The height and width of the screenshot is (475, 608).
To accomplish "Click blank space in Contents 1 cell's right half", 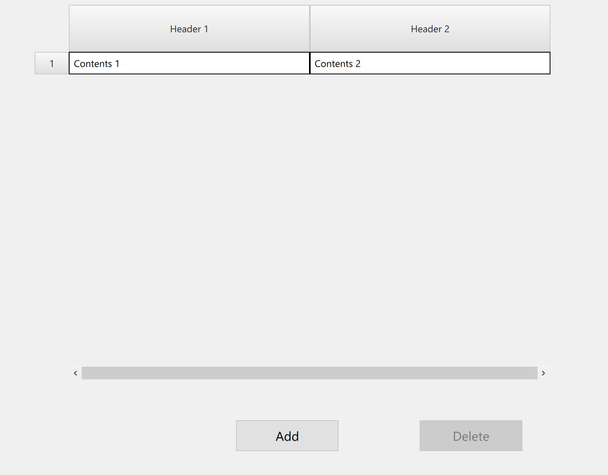I will coord(249,64).
